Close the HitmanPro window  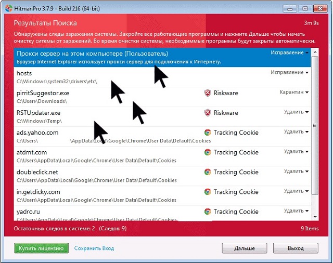[x=321, y=8]
